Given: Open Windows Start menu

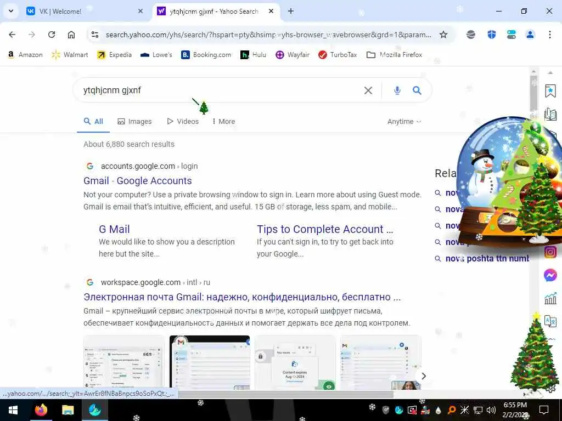Looking at the screenshot, I should point(13,410).
